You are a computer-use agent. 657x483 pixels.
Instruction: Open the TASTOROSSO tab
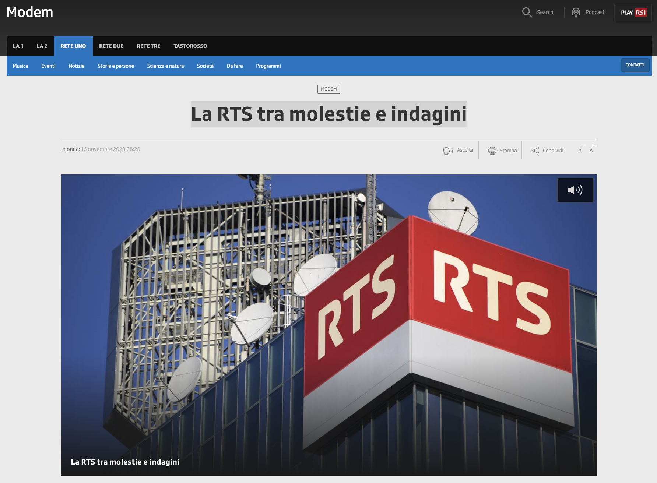[x=190, y=46]
